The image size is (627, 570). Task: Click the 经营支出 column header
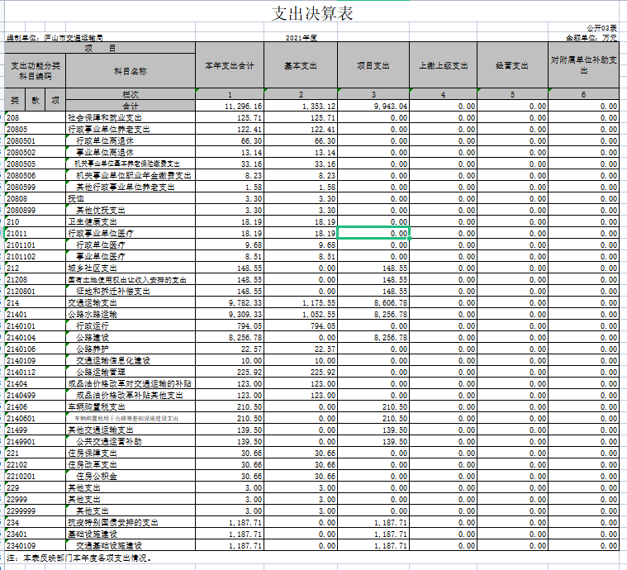(512, 65)
